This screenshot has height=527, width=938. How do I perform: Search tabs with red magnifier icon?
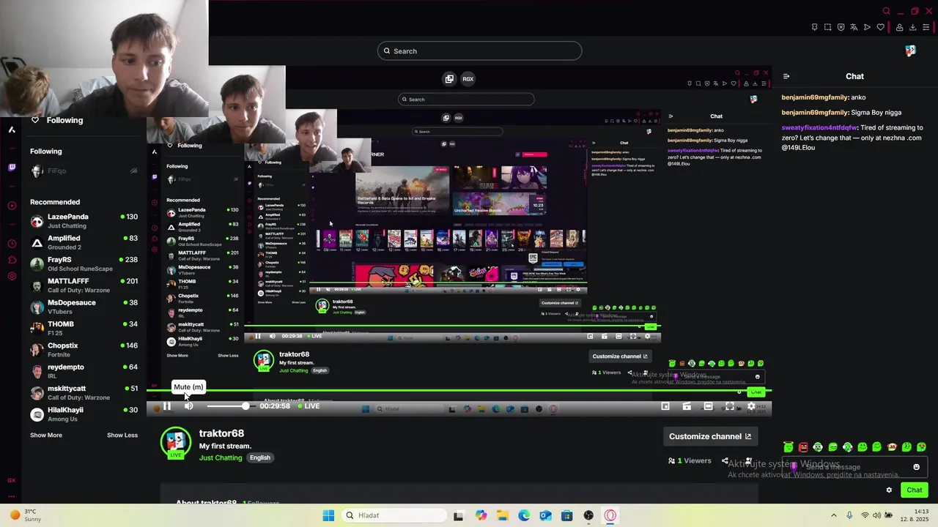886,11
